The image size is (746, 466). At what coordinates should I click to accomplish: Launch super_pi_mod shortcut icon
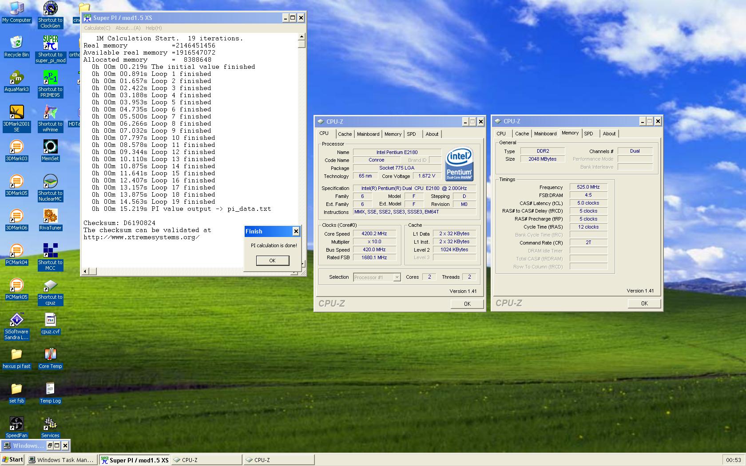pos(50,49)
